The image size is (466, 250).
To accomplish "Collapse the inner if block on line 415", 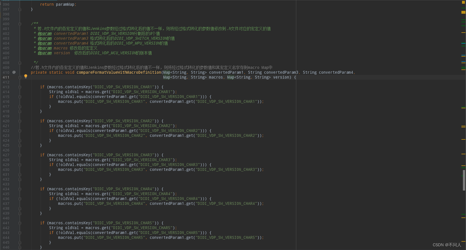I will (x=20, y=97).
